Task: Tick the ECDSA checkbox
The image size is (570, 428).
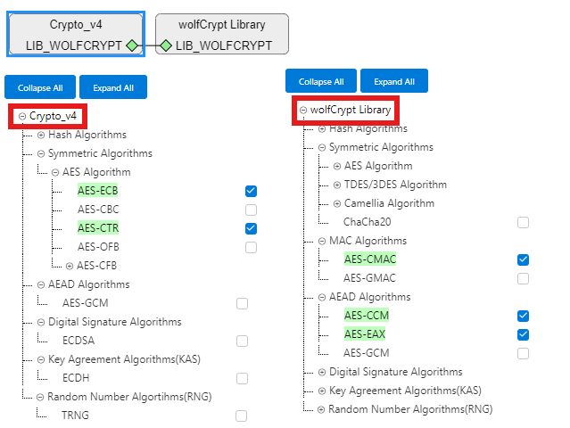Action: click(x=242, y=341)
